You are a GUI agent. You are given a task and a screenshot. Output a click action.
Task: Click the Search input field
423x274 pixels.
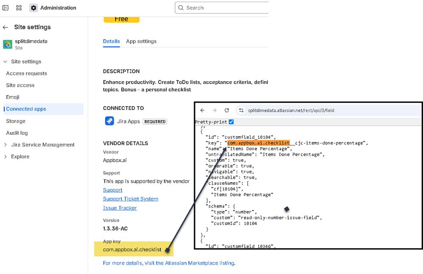(x=222, y=8)
